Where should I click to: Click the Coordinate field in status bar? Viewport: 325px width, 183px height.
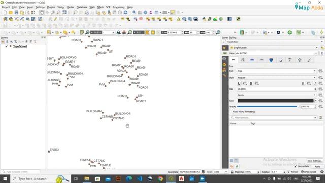click(189, 172)
